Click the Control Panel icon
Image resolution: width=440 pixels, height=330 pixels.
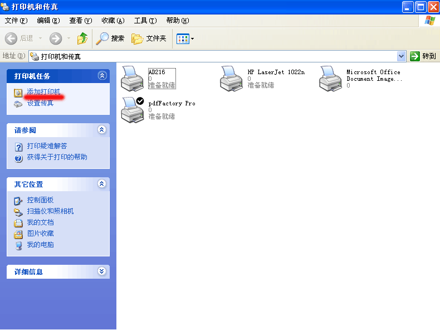18,201
